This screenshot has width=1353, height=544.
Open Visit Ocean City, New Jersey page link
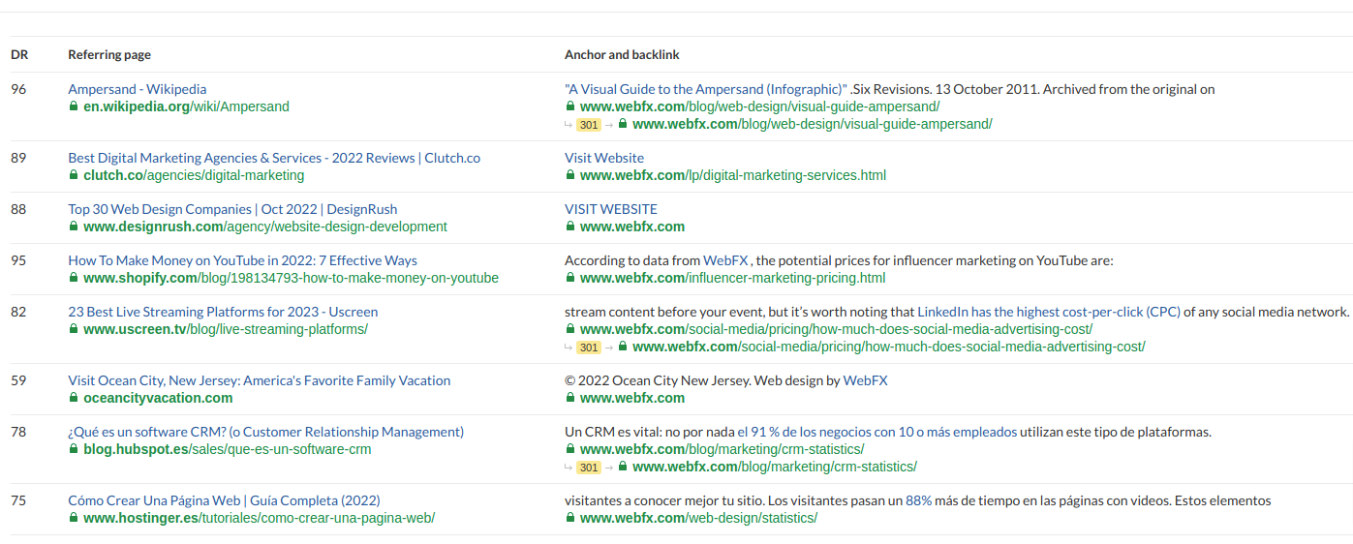259,380
